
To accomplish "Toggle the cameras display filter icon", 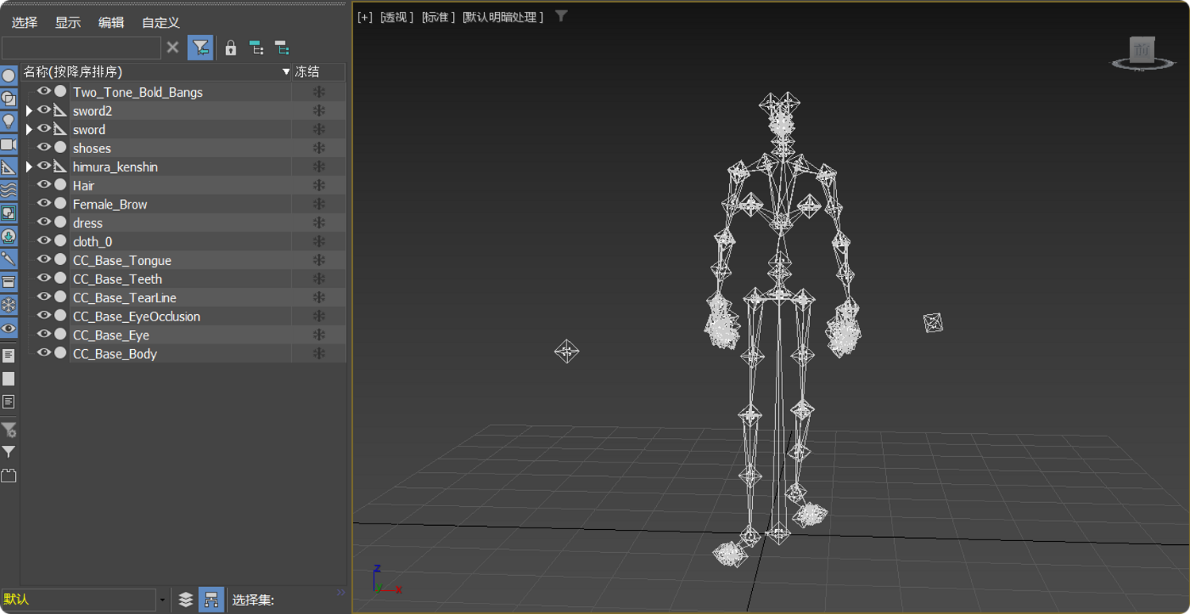I will tap(9, 145).
